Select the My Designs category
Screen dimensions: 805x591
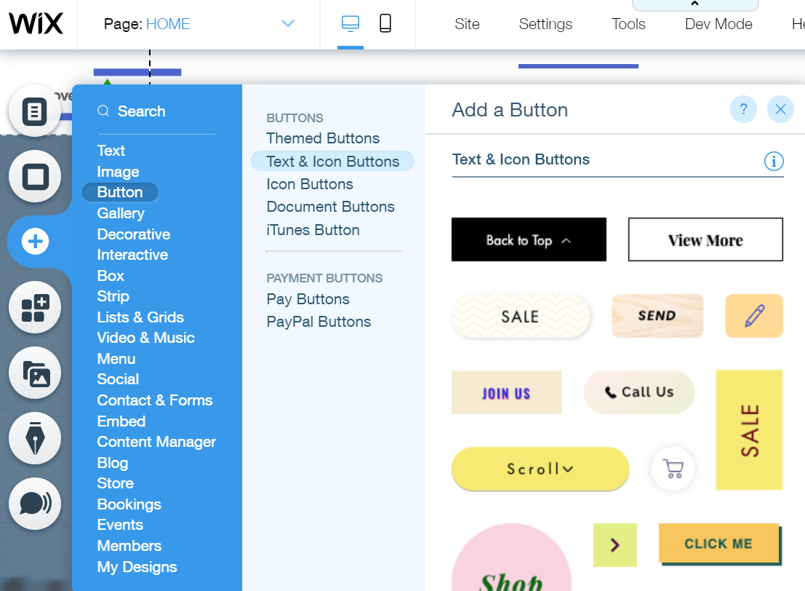click(x=137, y=567)
